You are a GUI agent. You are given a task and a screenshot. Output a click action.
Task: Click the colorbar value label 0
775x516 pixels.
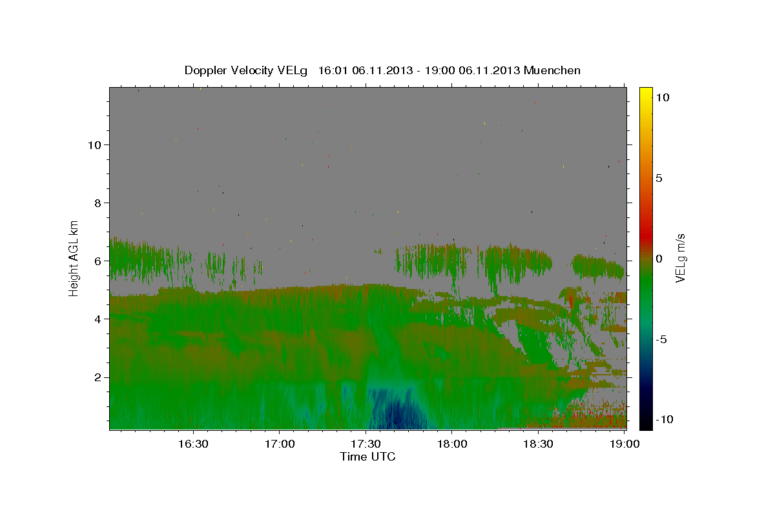659,259
